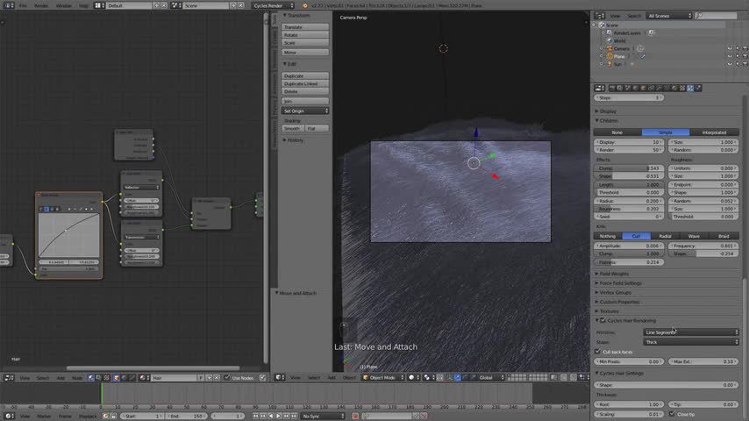The width and height of the screenshot is (749, 421).
Task: Click Node Editor type selector icon
Action: [9, 377]
